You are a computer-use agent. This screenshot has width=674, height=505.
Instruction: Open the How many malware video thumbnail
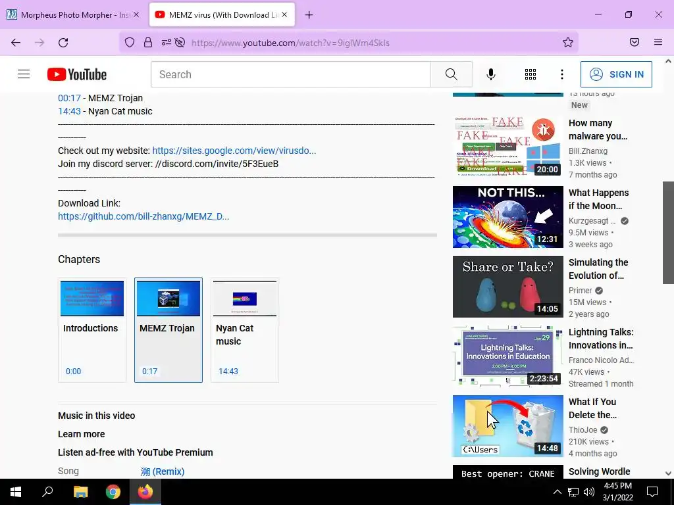507,147
